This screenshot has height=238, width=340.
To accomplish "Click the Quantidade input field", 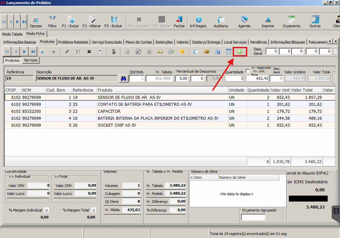I will point(234,78).
